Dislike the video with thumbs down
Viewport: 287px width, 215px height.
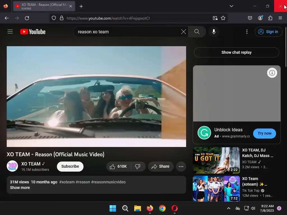point(138,166)
